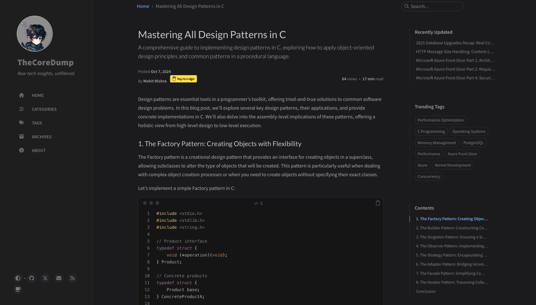The image size is (536, 305).
Task: Open 2025 Database Upgrades Recap post
Action: pos(455,43)
